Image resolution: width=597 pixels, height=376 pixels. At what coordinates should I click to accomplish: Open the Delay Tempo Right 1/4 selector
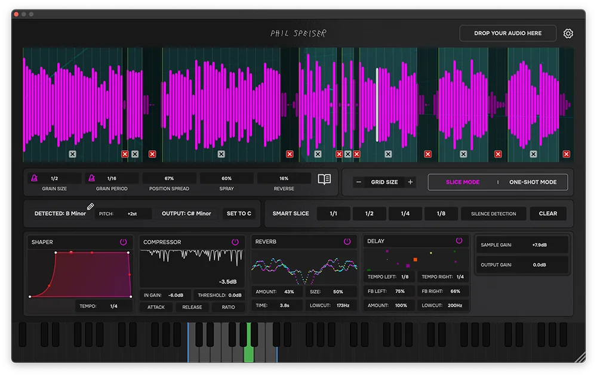pos(460,277)
